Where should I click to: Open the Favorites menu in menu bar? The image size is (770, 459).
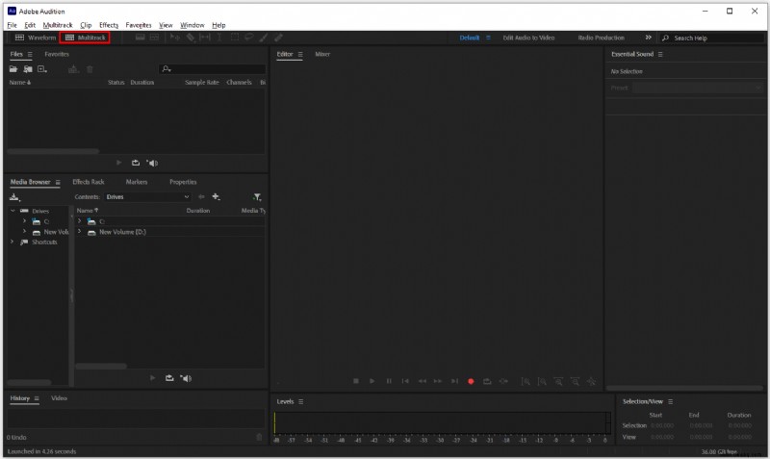[139, 25]
